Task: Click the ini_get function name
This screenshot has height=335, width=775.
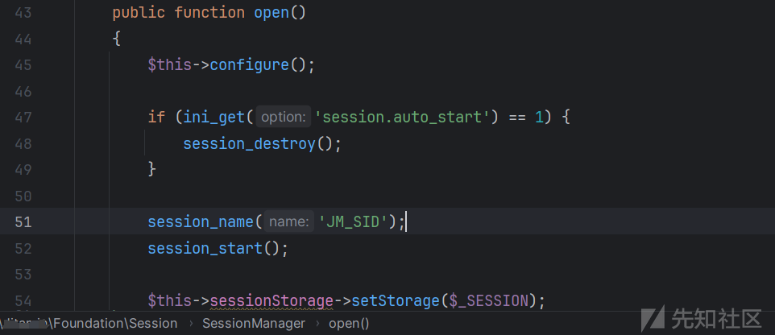Action: click(x=214, y=118)
